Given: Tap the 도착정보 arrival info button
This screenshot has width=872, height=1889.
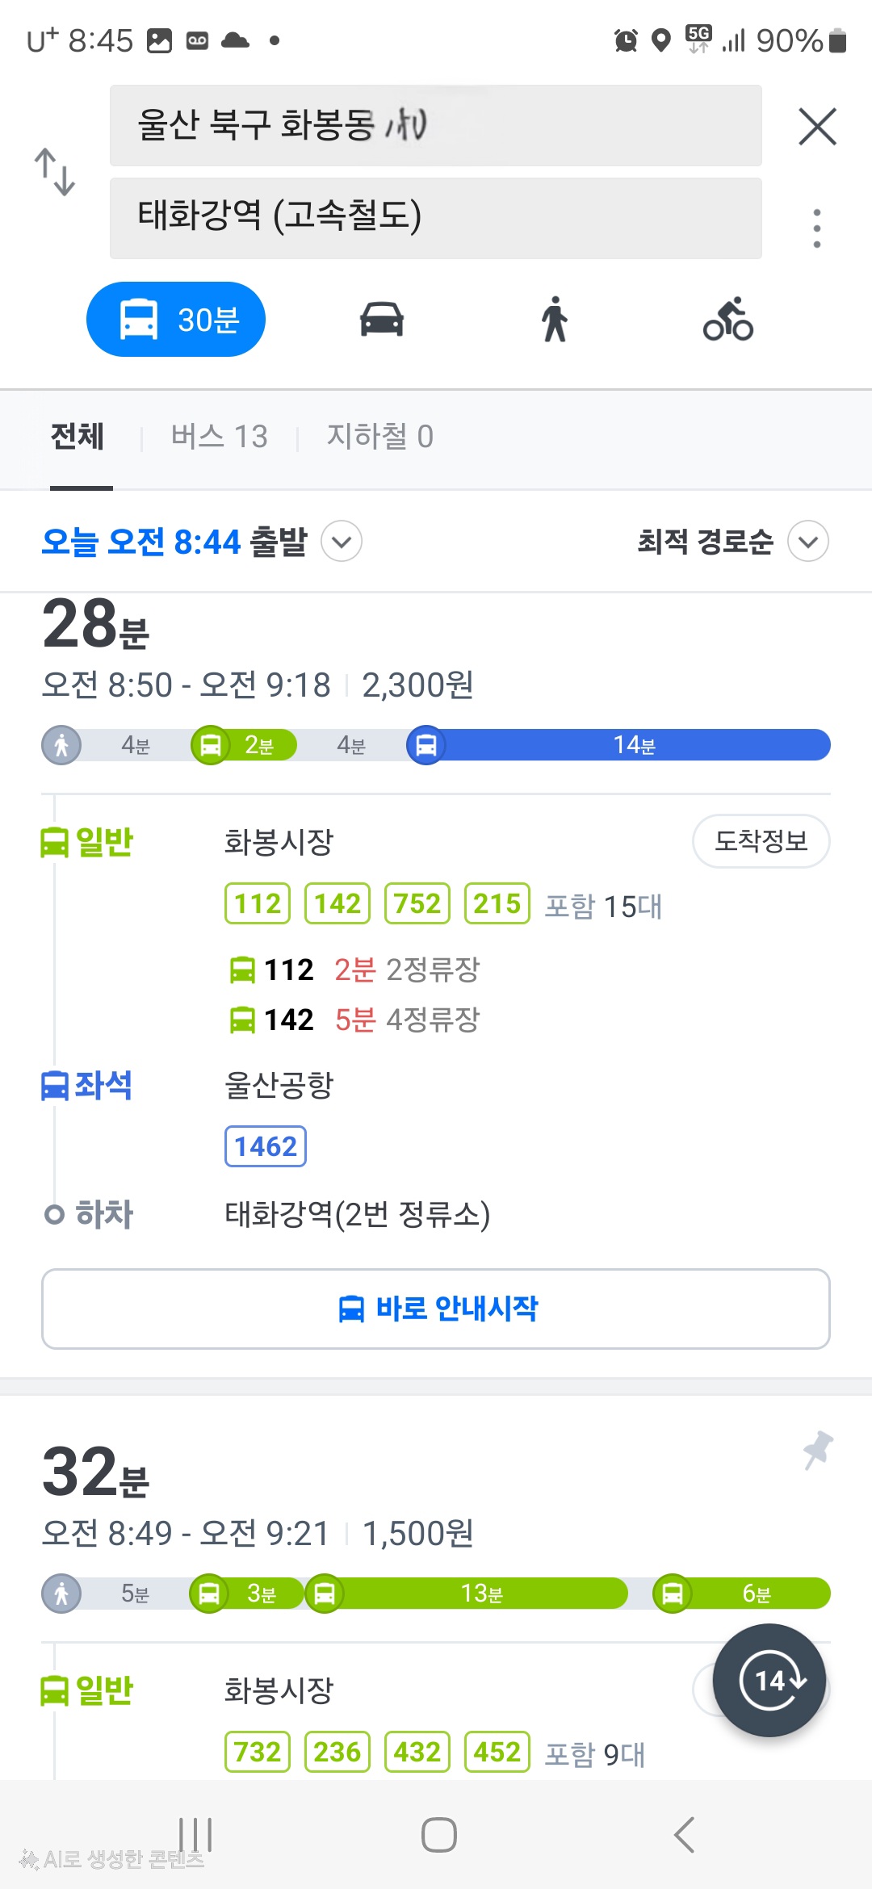Looking at the screenshot, I should [x=761, y=841].
